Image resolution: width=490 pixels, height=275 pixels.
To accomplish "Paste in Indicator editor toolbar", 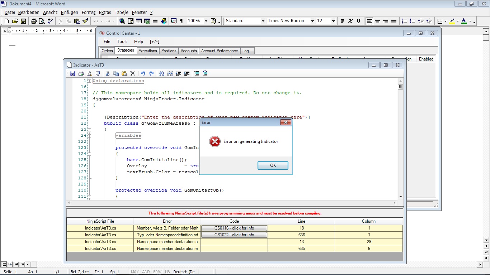I will click(x=124, y=73).
